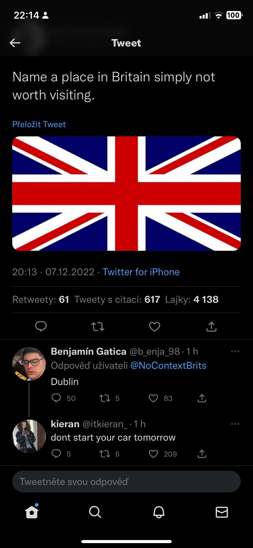Tap the Tweetněte svou odpověď field
This screenshot has height=548, width=253.
[x=127, y=482]
